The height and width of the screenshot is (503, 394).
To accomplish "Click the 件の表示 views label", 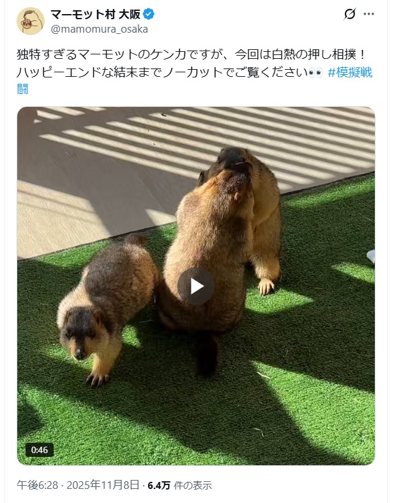I will pyautogui.click(x=193, y=485).
